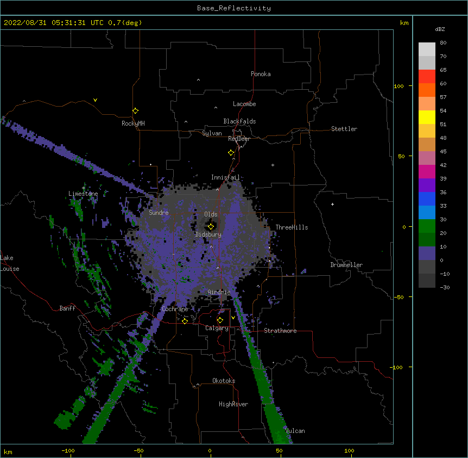Click the dBZ legend heading
This screenshot has width=468, height=458.
[x=440, y=29]
